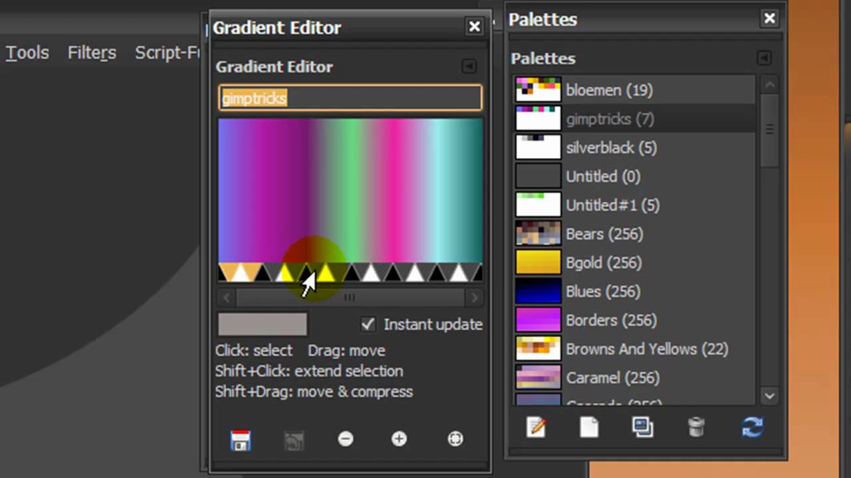Save the gradient with the floppy disk icon
Viewport: 851px width, 478px height.
pyautogui.click(x=241, y=440)
